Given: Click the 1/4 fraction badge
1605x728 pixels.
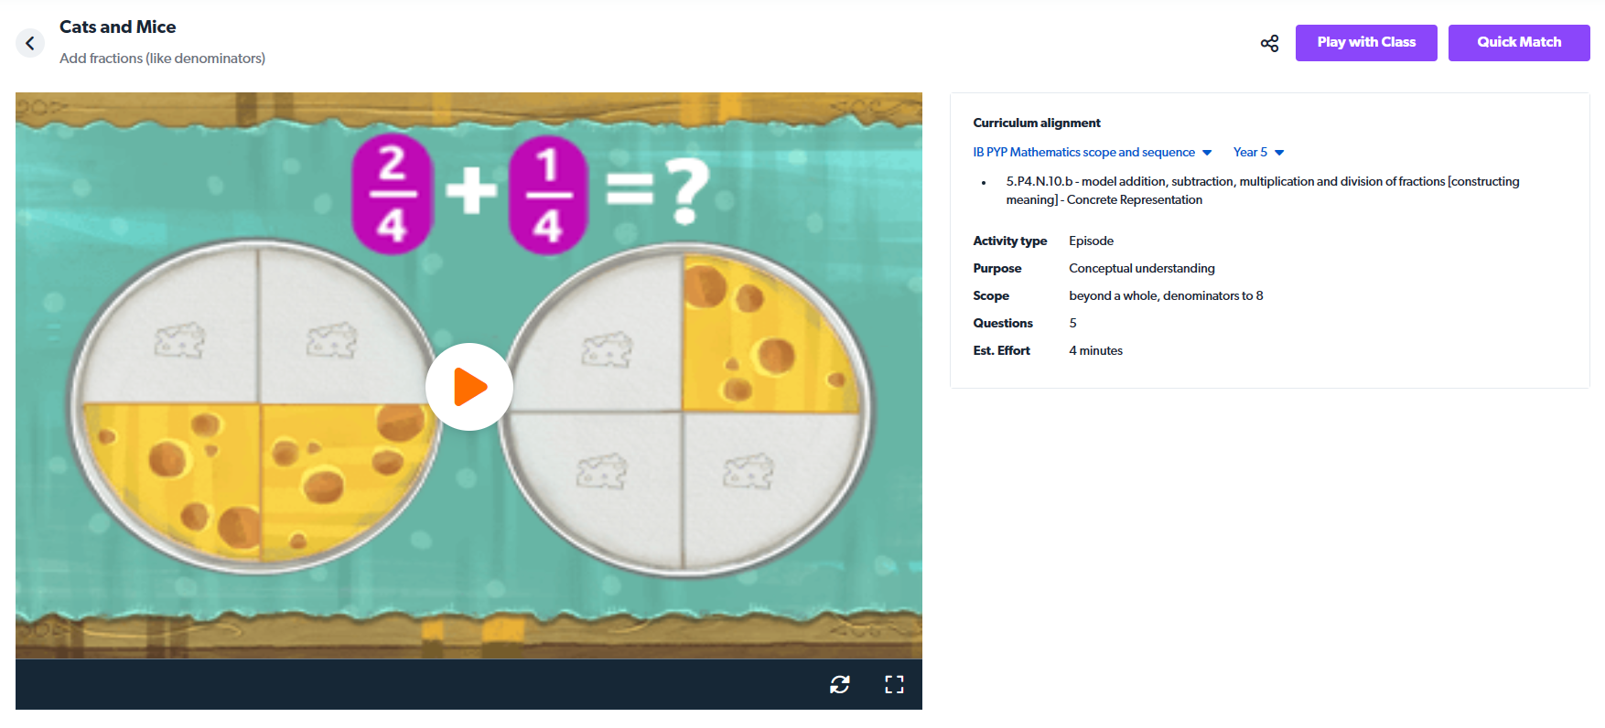Looking at the screenshot, I should (x=548, y=194).
